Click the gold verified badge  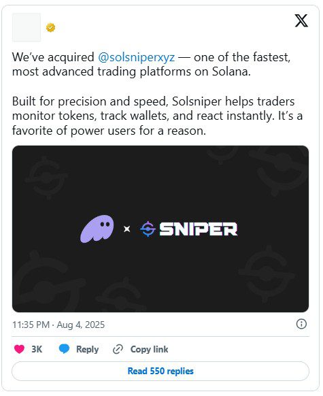(x=51, y=27)
